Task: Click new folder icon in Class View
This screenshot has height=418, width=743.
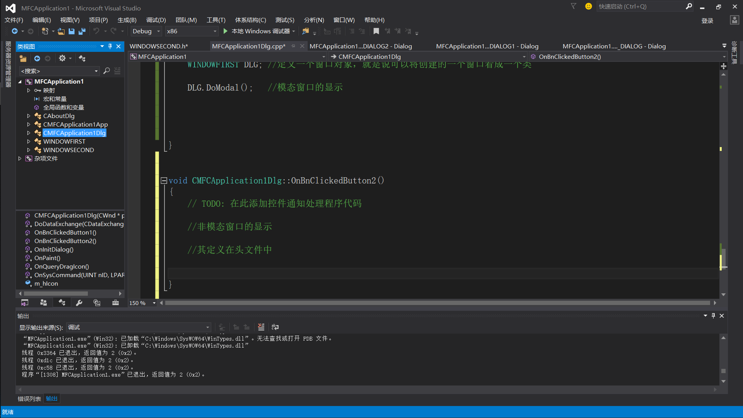Action: [x=23, y=58]
